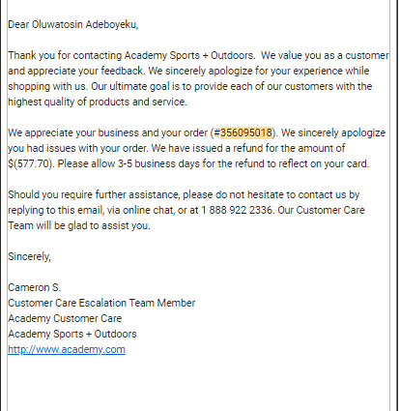This screenshot has width=400, height=411.
Task: Click 'Thank you for contacting' opening text
Action: (65, 55)
